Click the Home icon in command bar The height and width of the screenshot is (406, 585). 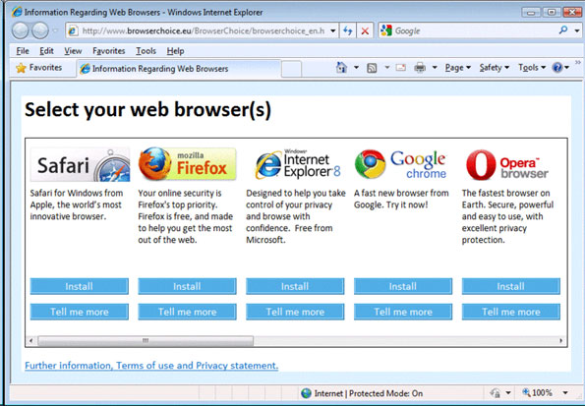click(341, 68)
